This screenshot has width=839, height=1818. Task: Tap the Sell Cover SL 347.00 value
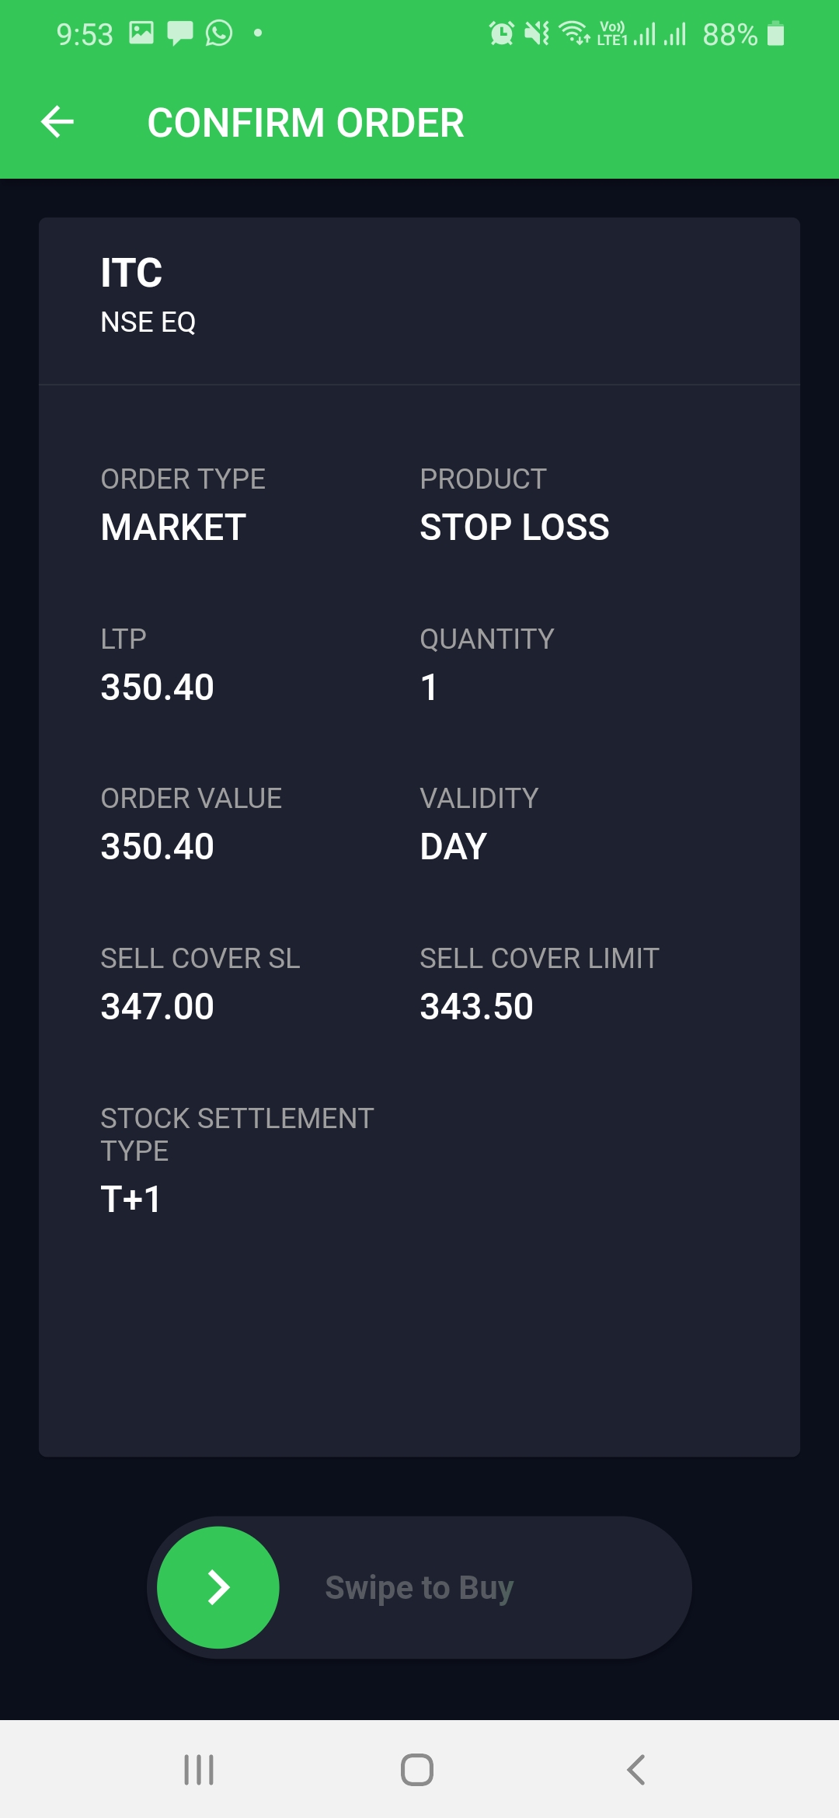(x=158, y=1007)
